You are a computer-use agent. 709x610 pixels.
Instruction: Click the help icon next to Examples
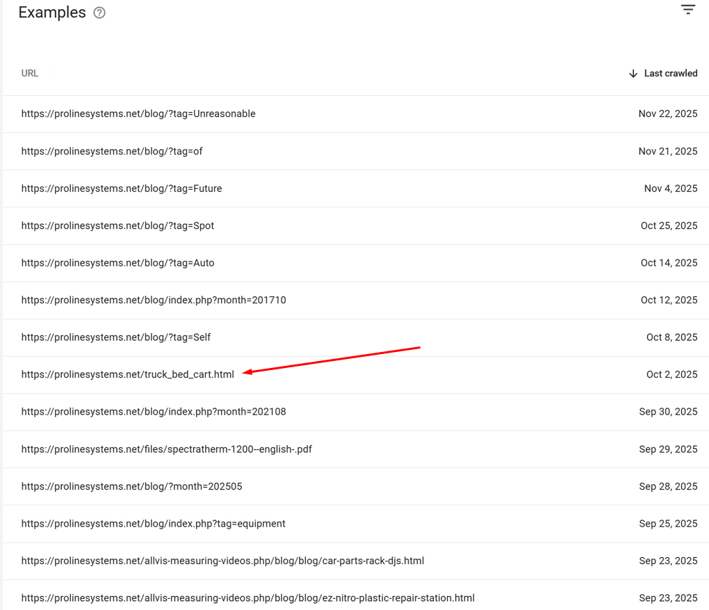[x=99, y=13]
